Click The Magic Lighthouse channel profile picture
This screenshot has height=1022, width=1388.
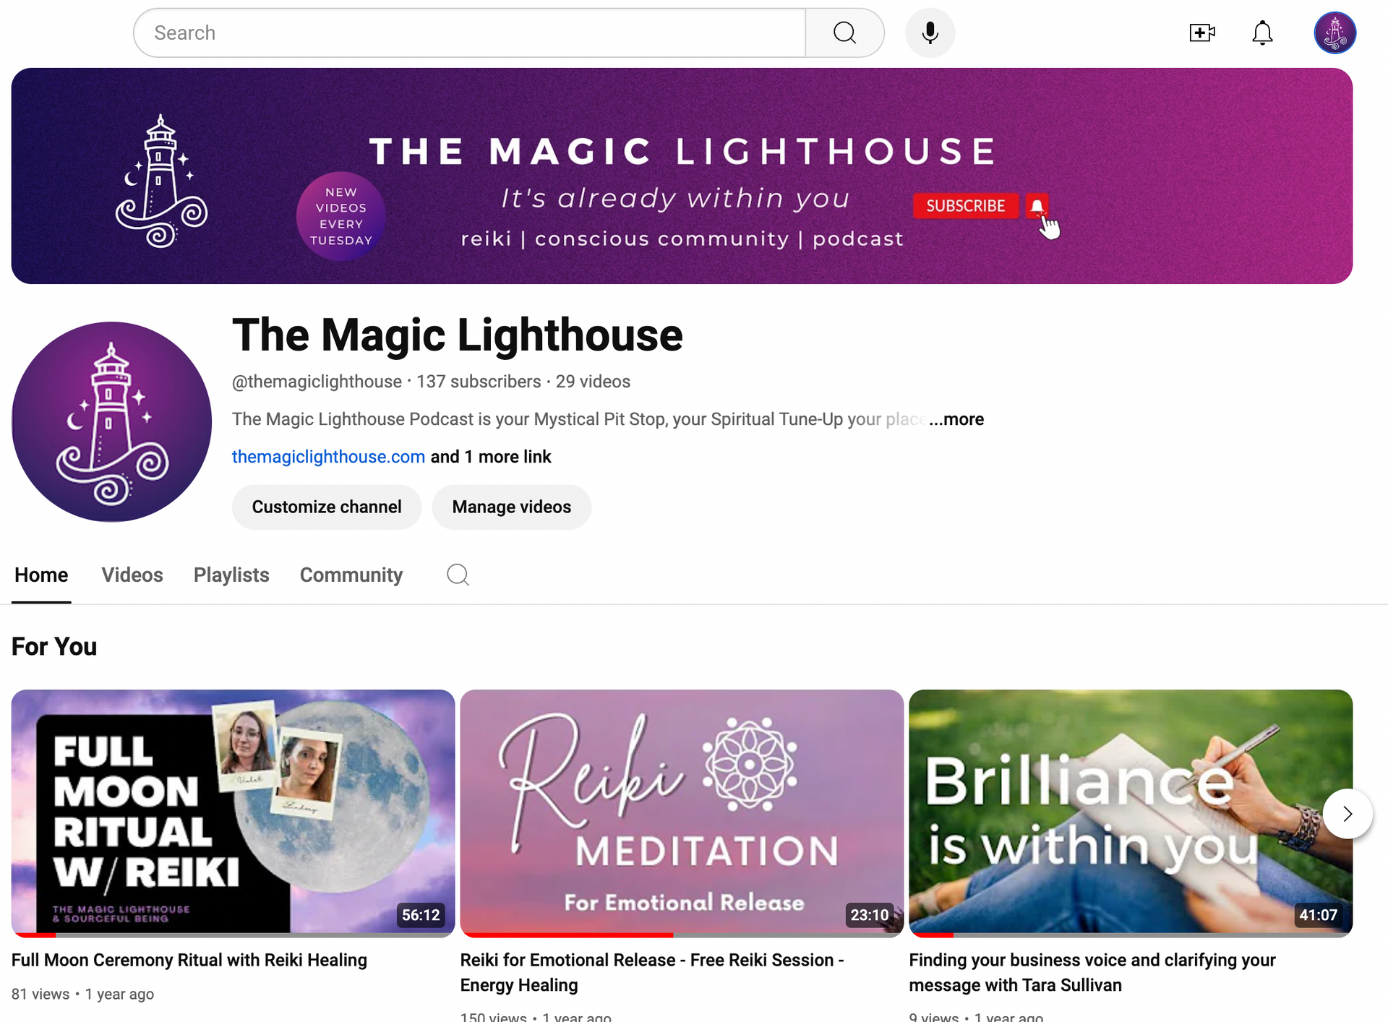pyautogui.click(x=111, y=421)
